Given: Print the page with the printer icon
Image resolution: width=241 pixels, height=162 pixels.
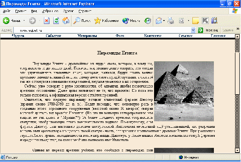Looking at the screenshot, I should pos(170,21).
